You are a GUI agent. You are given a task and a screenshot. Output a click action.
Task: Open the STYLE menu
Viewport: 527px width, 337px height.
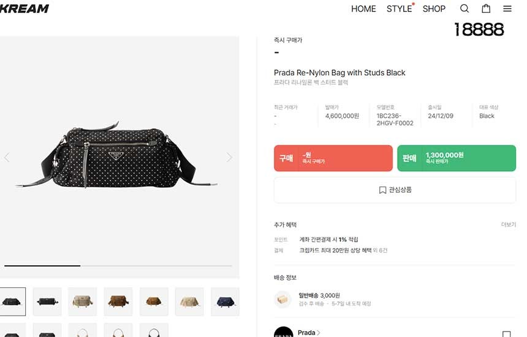(x=400, y=9)
